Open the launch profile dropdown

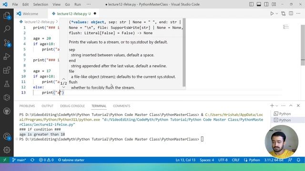point(277,105)
